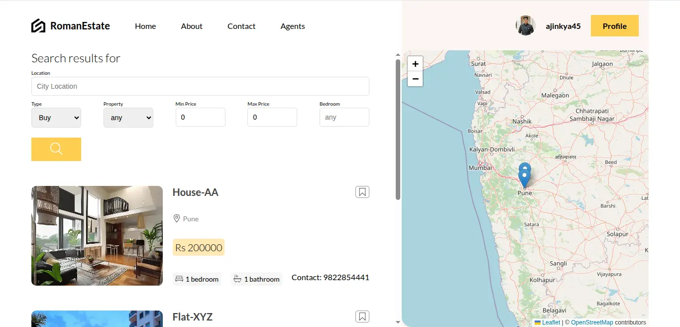Click Sangli on the map
The height and width of the screenshot is (327, 680).
pyautogui.click(x=559, y=264)
